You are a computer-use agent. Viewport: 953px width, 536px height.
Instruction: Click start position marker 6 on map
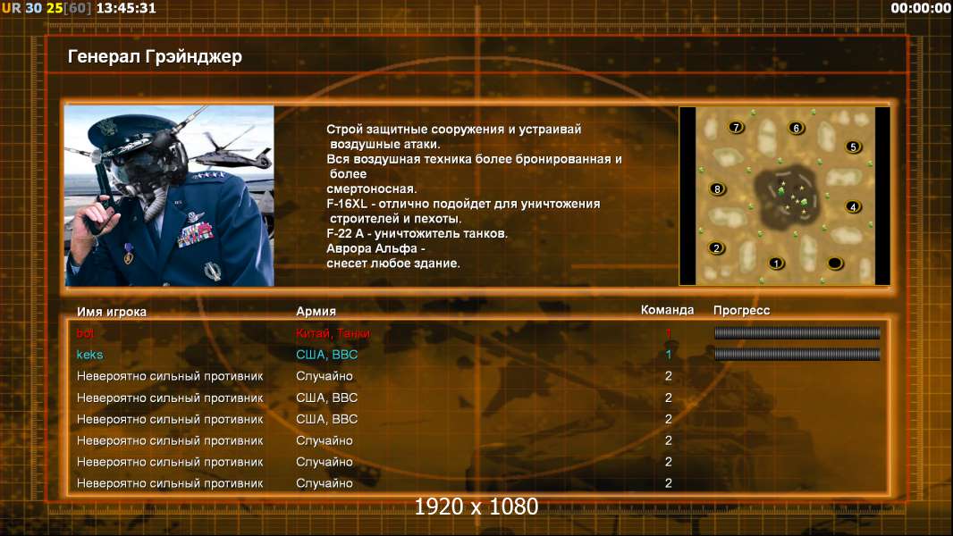797,128
